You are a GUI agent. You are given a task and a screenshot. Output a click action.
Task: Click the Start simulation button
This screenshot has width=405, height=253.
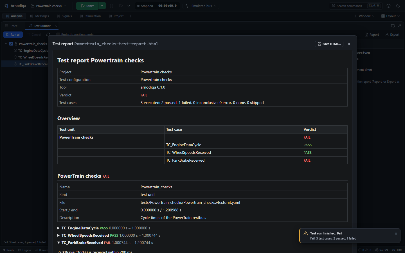coord(87,6)
